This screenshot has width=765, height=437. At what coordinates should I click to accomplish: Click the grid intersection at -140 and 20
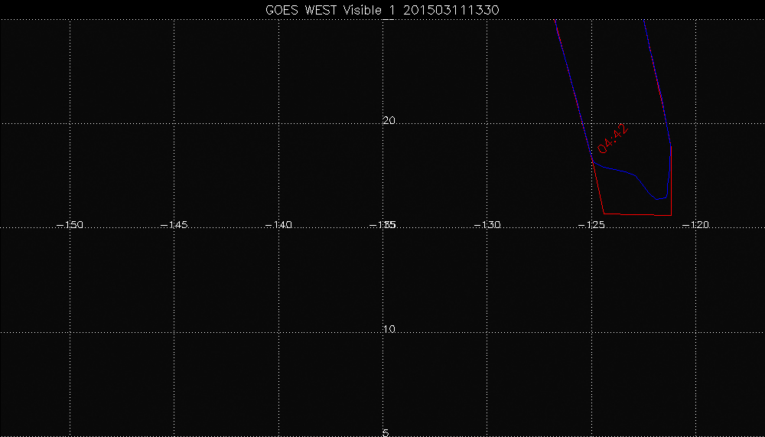pos(279,122)
